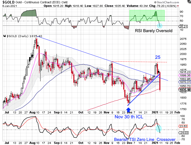Viewport: 191px width, 145px height.
Task: Click the TSI 23.63 red value label
Action: point(182,126)
